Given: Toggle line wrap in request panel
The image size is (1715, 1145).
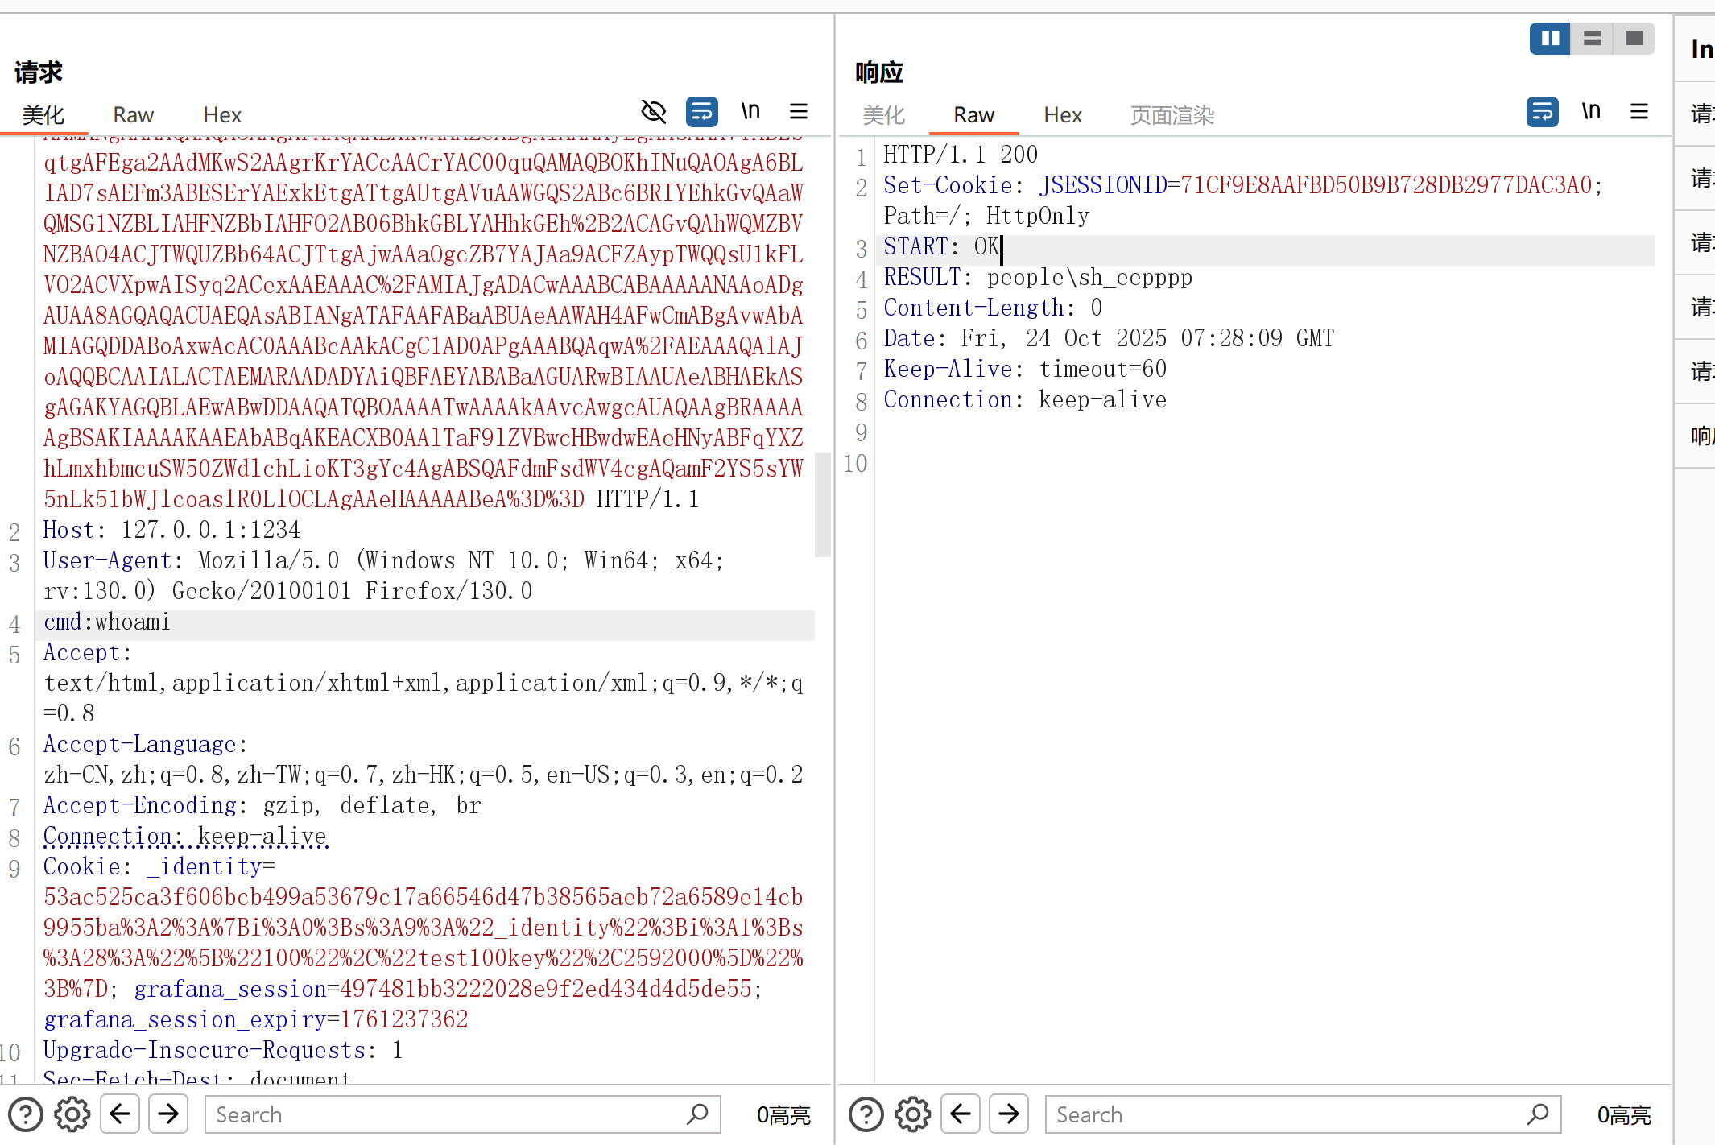Looking at the screenshot, I should [x=701, y=112].
